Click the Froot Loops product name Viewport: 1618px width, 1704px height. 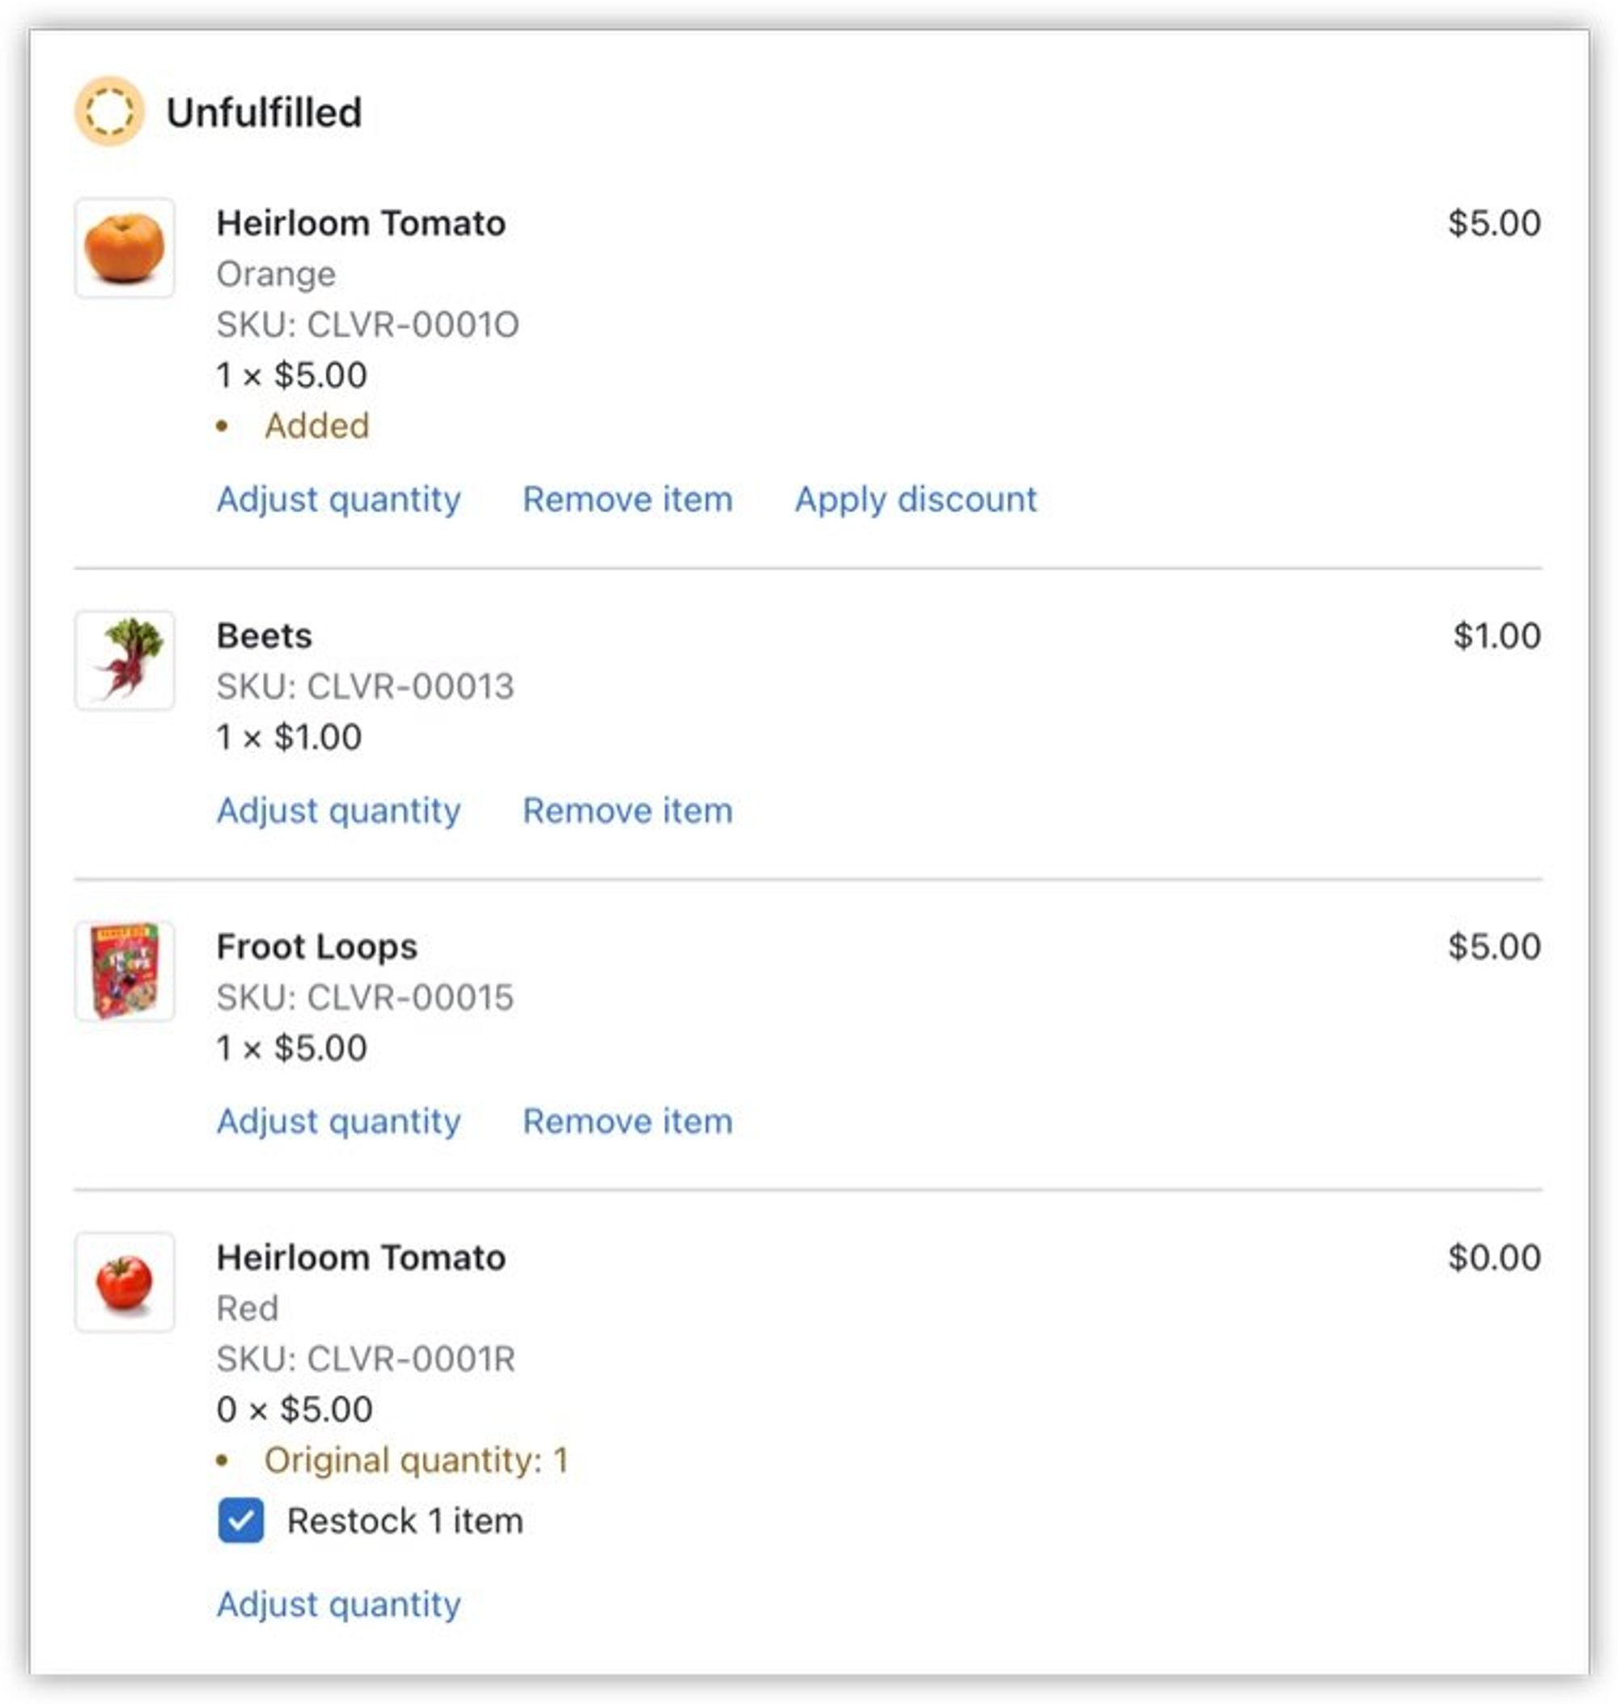(316, 947)
